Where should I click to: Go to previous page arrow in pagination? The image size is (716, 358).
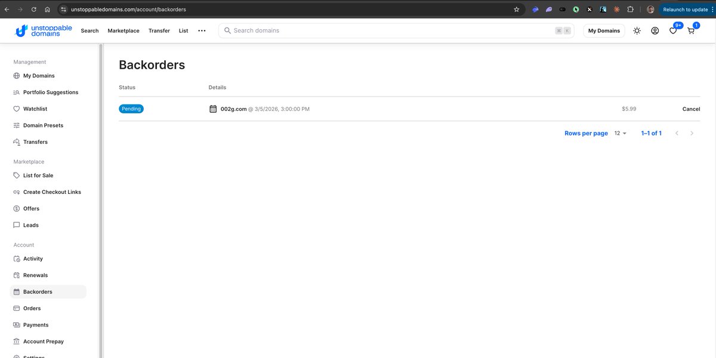click(x=677, y=134)
